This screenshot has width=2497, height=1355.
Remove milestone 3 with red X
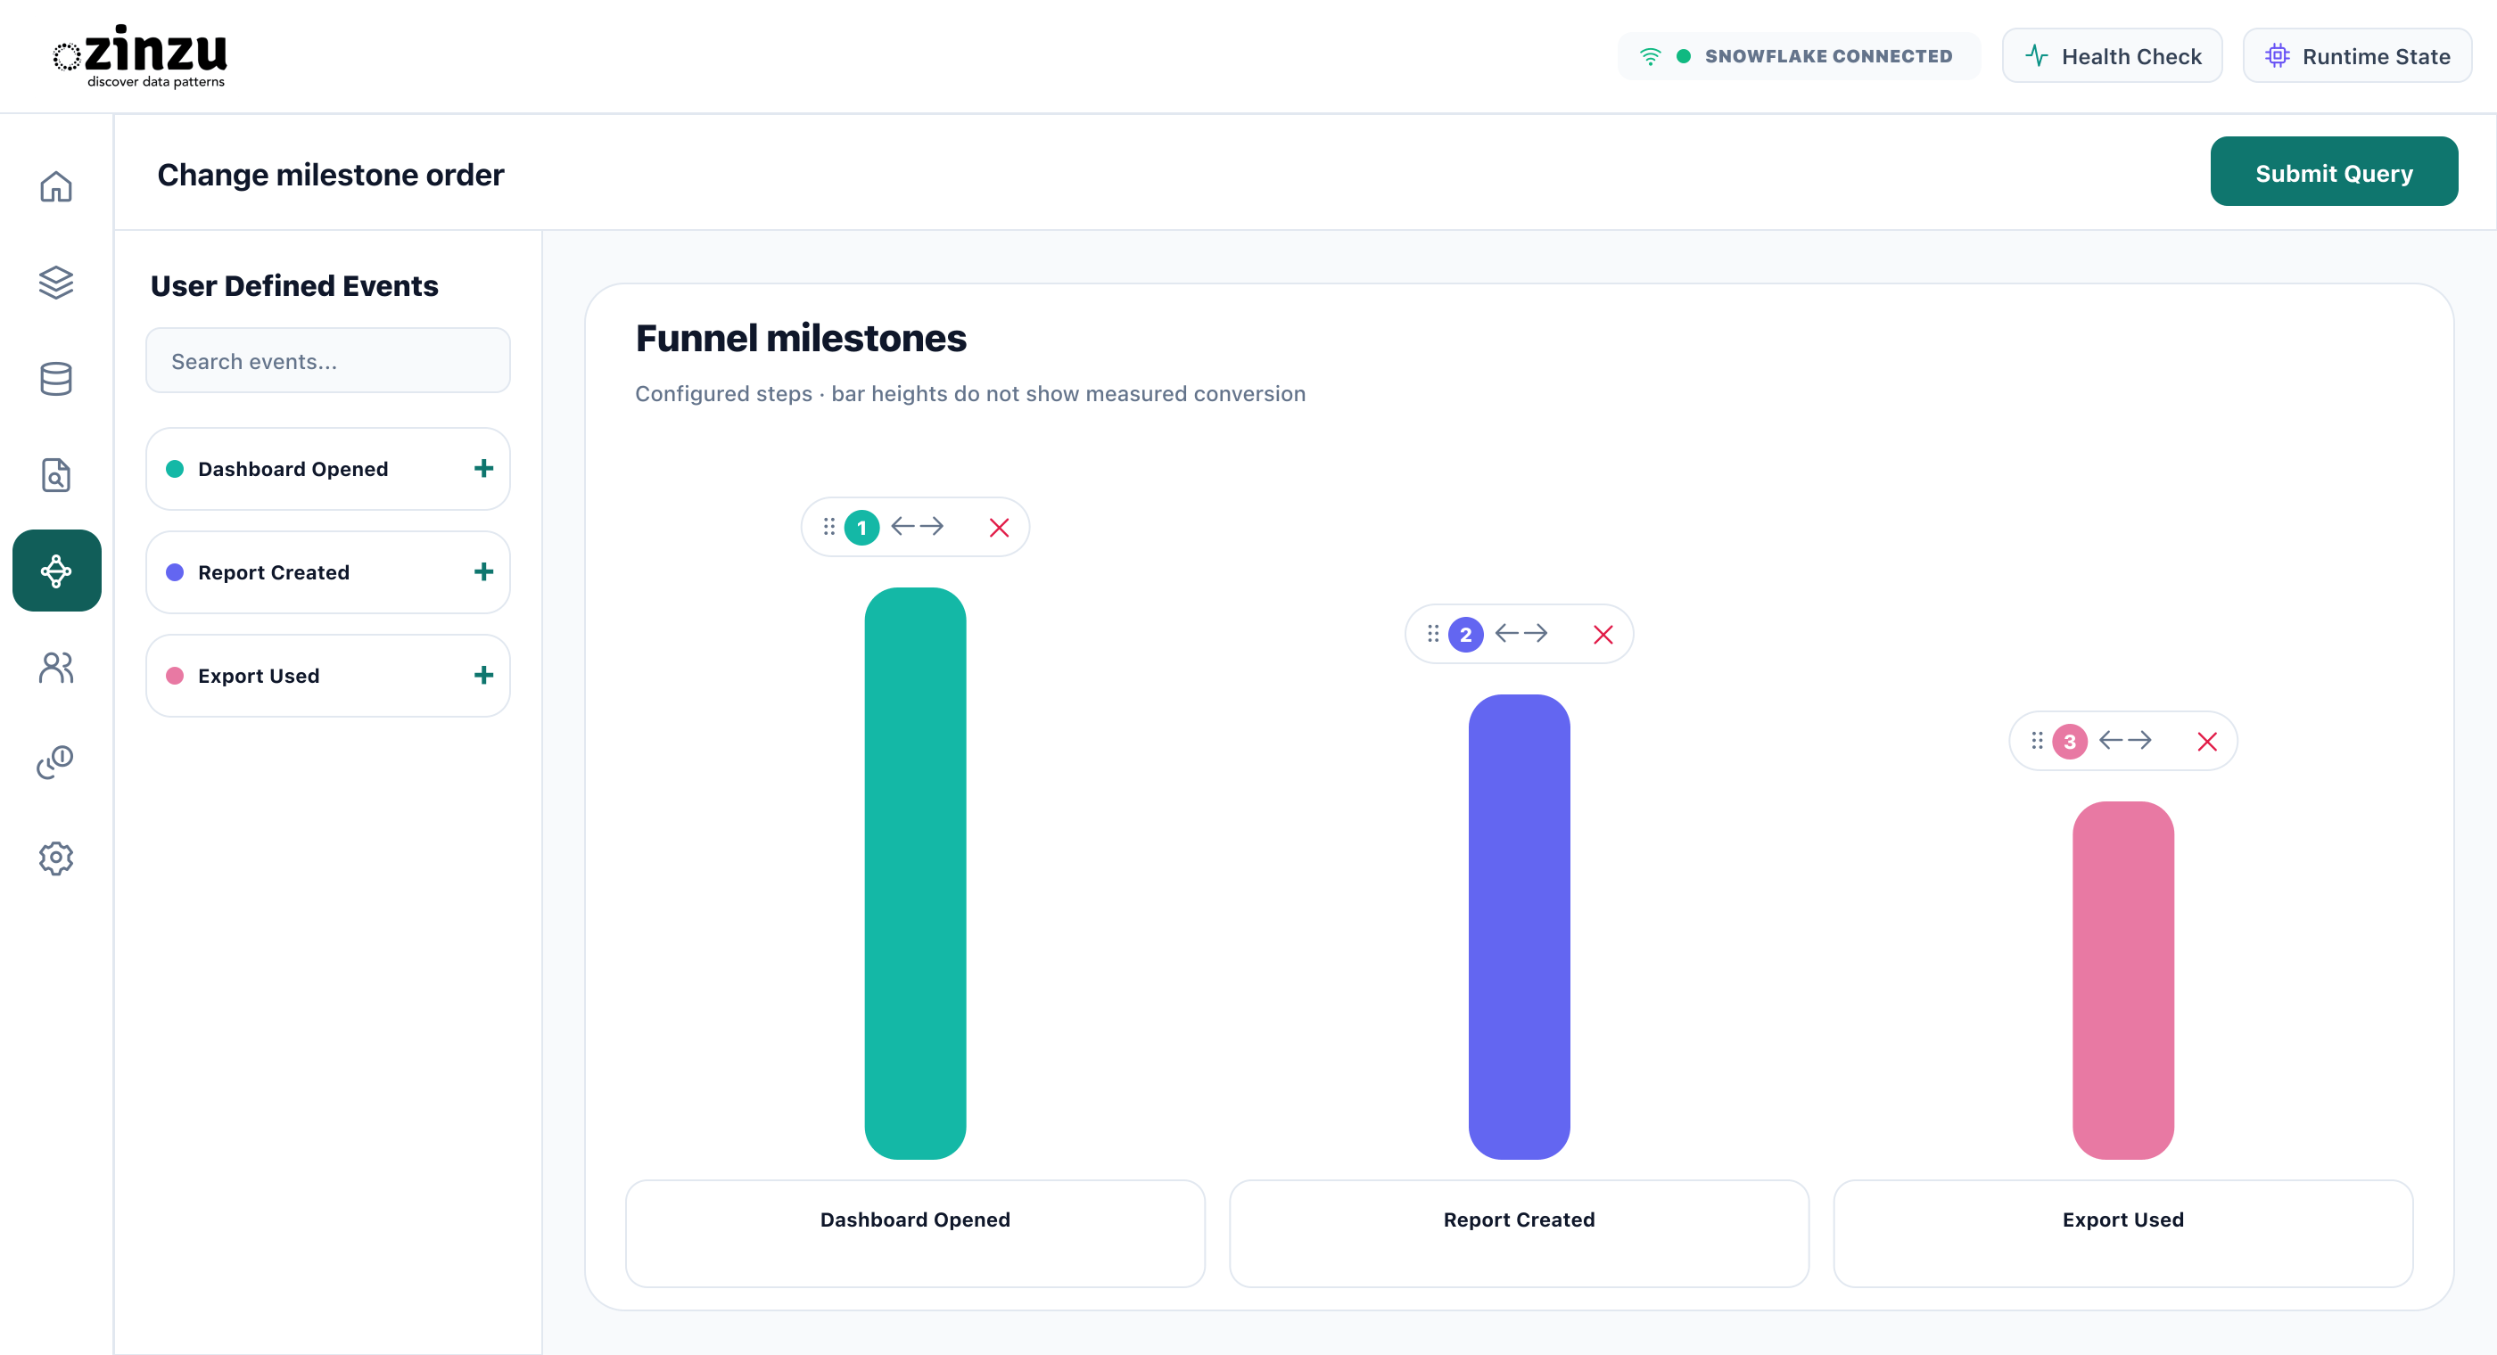pyautogui.click(x=2207, y=742)
